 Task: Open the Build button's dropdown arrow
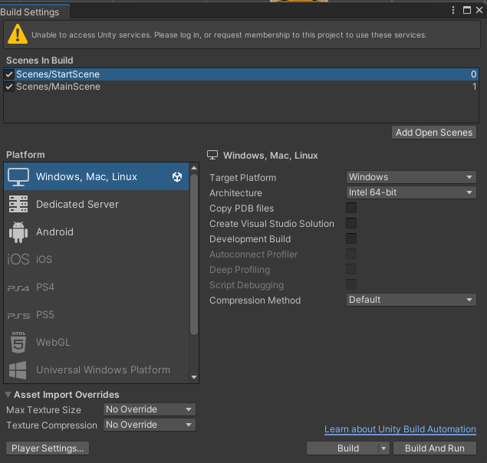click(x=383, y=448)
